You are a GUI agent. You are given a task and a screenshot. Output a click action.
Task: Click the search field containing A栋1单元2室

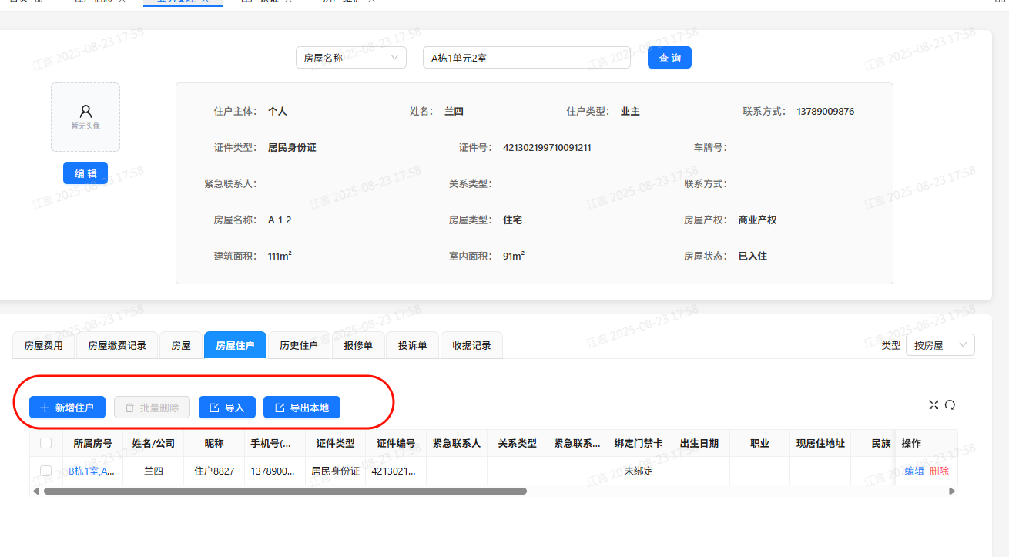click(526, 58)
